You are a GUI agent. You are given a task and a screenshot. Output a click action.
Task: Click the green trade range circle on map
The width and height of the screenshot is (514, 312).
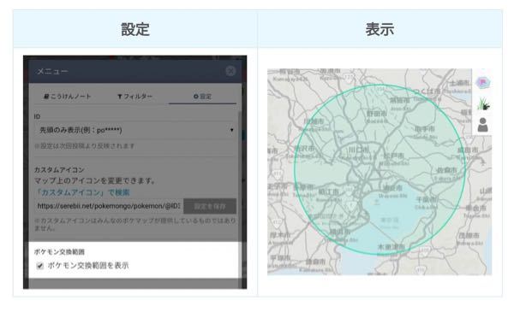click(380, 169)
